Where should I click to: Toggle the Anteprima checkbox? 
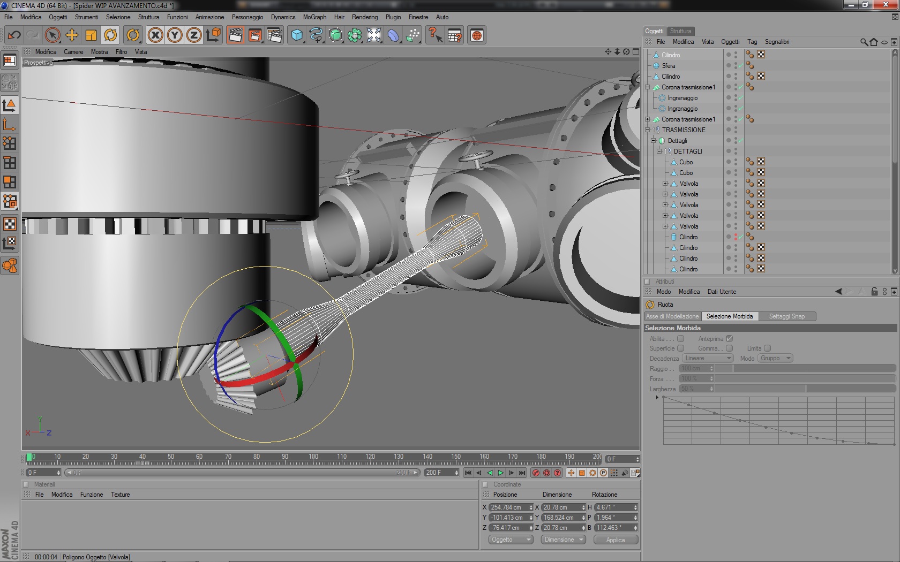729,338
